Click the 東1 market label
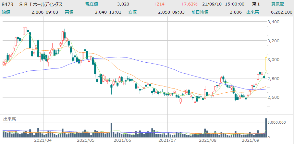294x144 pixels. pyautogui.click(x=256, y=5)
